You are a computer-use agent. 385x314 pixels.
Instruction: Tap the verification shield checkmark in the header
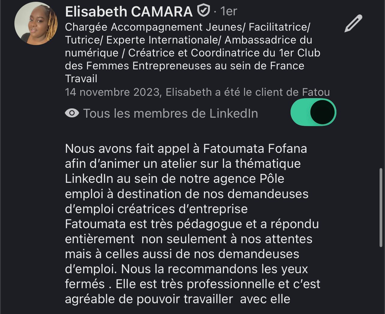(203, 11)
